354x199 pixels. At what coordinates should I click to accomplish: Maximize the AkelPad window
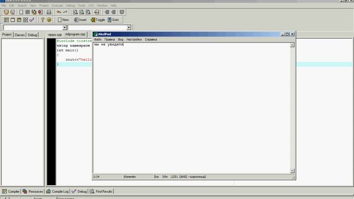pos(287,34)
